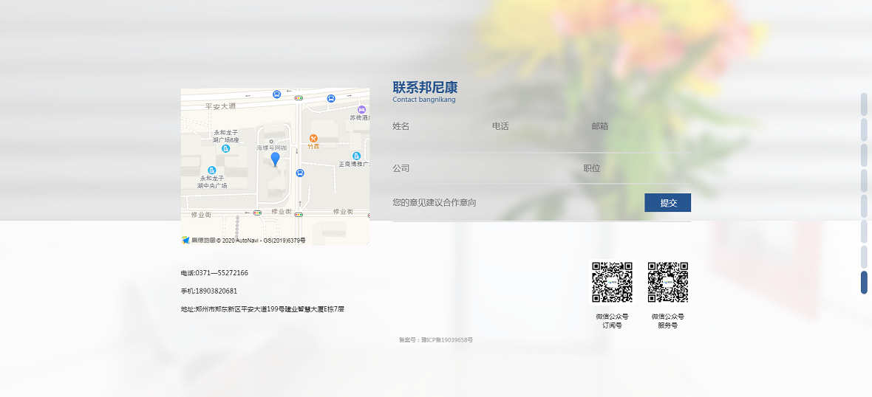Screen dimensions: 872x397
Task: Open the 高德地图 logo on the map
Action: [x=186, y=240]
